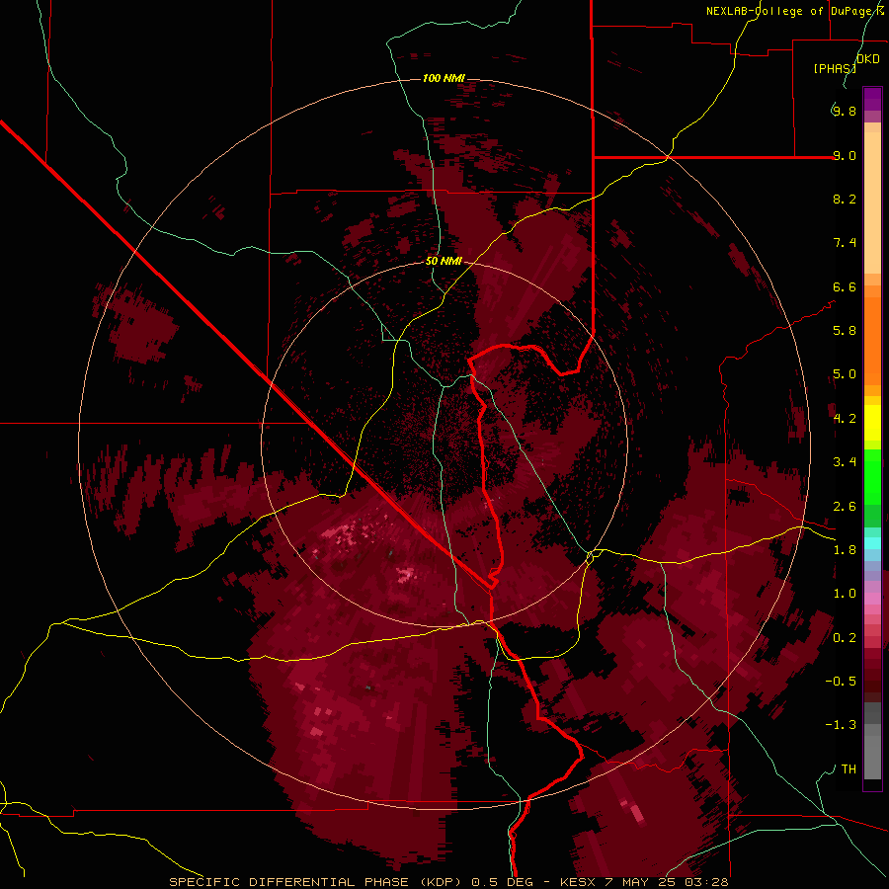Screen dimensions: 889x889
Task: Click the 4.2 value on the color scale
Action: click(845, 419)
